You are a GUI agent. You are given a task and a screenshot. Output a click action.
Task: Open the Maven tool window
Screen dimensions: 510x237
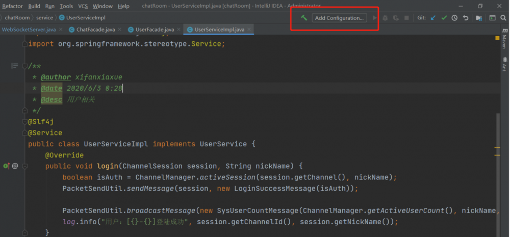click(x=504, y=42)
